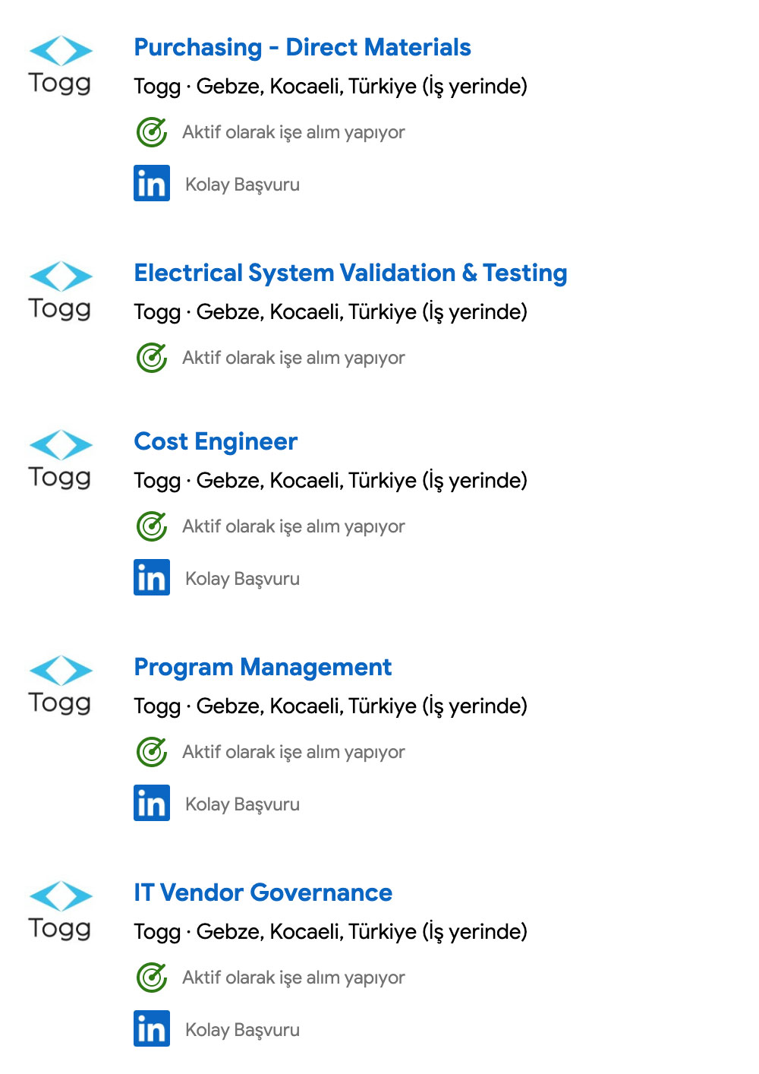The image size is (759, 1074).
Task: Click green target icon under Program Management
Action: pyautogui.click(x=152, y=751)
